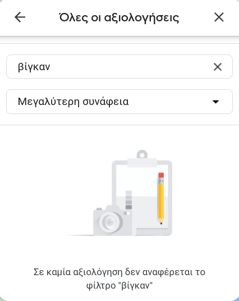Image resolution: width=239 pixels, height=301 pixels.
Task: Click the camera lens in the illustration
Action: coord(110,222)
